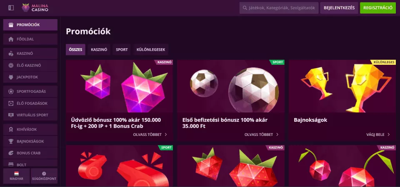Click the medal icon for Kihívások

[11, 129]
